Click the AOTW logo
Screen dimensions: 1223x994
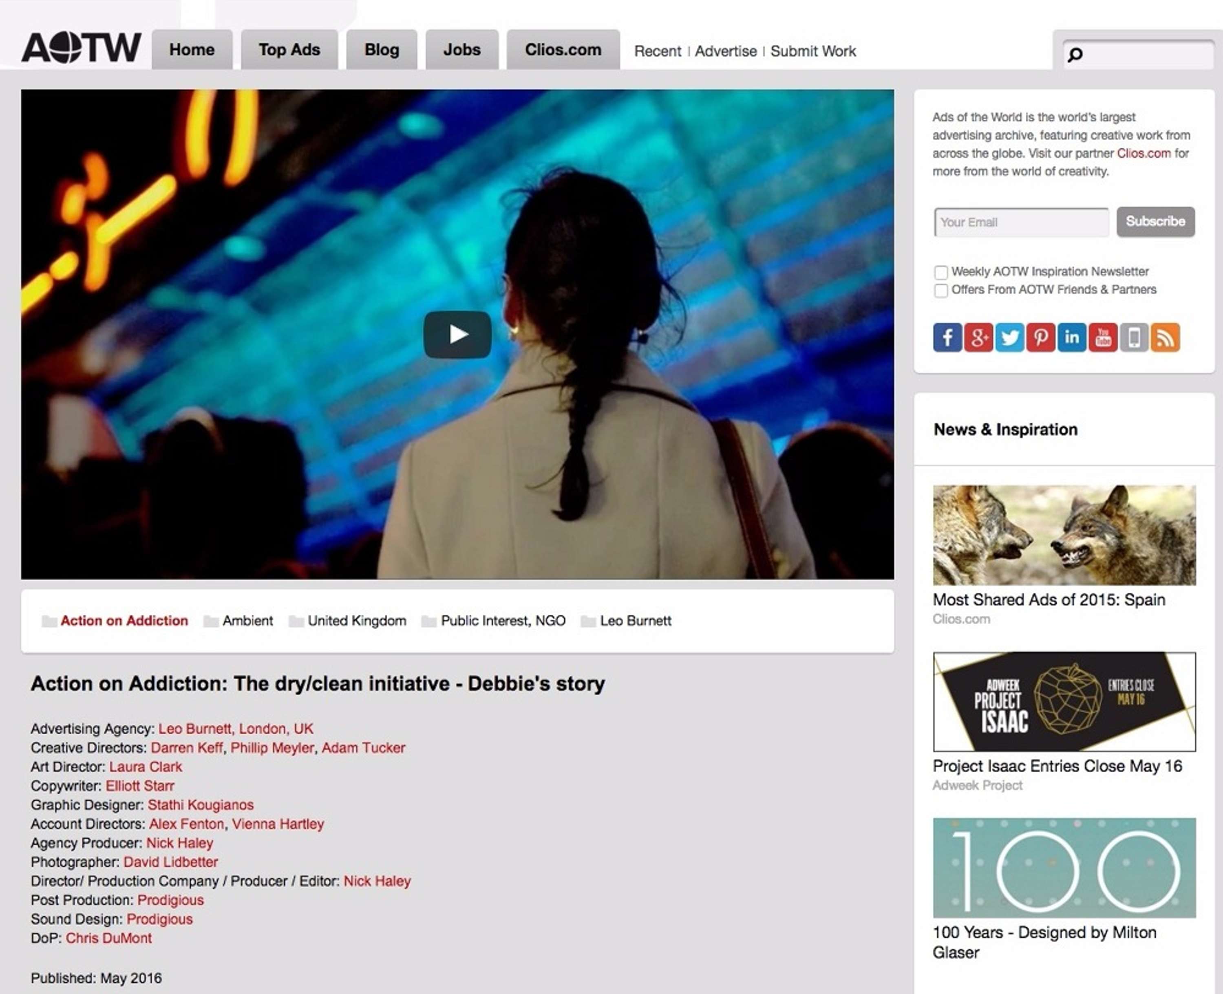pyautogui.click(x=82, y=48)
